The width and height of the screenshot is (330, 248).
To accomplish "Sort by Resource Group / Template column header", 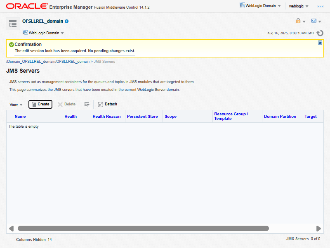I will click(x=231, y=116).
